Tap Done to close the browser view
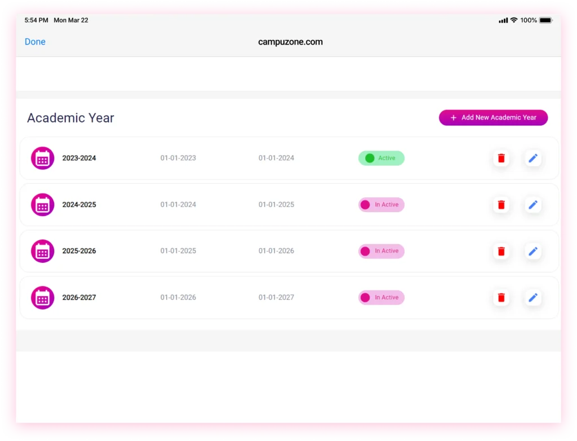 point(35,42)
